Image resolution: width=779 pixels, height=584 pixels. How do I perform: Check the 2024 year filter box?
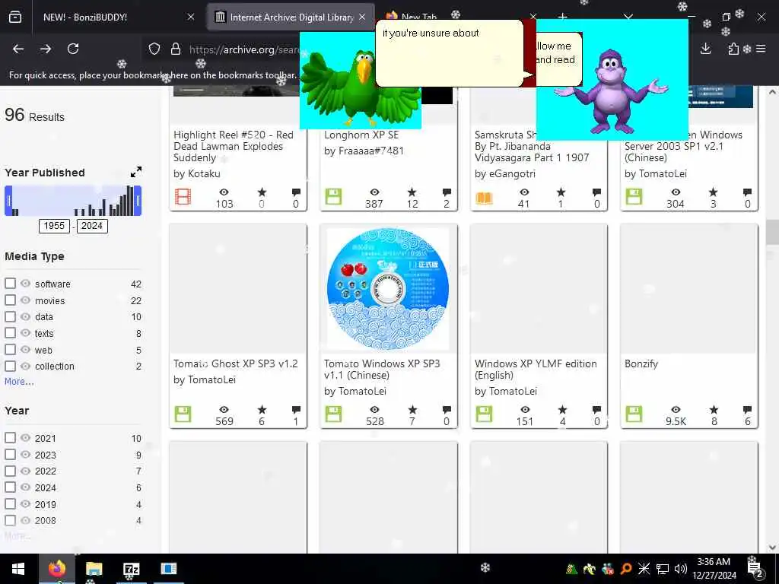[11, 487]
